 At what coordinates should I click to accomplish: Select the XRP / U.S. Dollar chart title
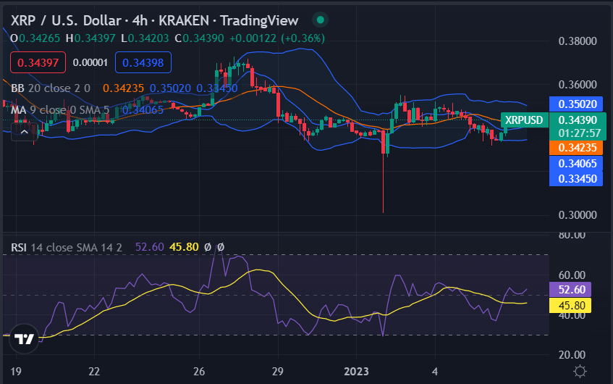click(x=154, y=20)
